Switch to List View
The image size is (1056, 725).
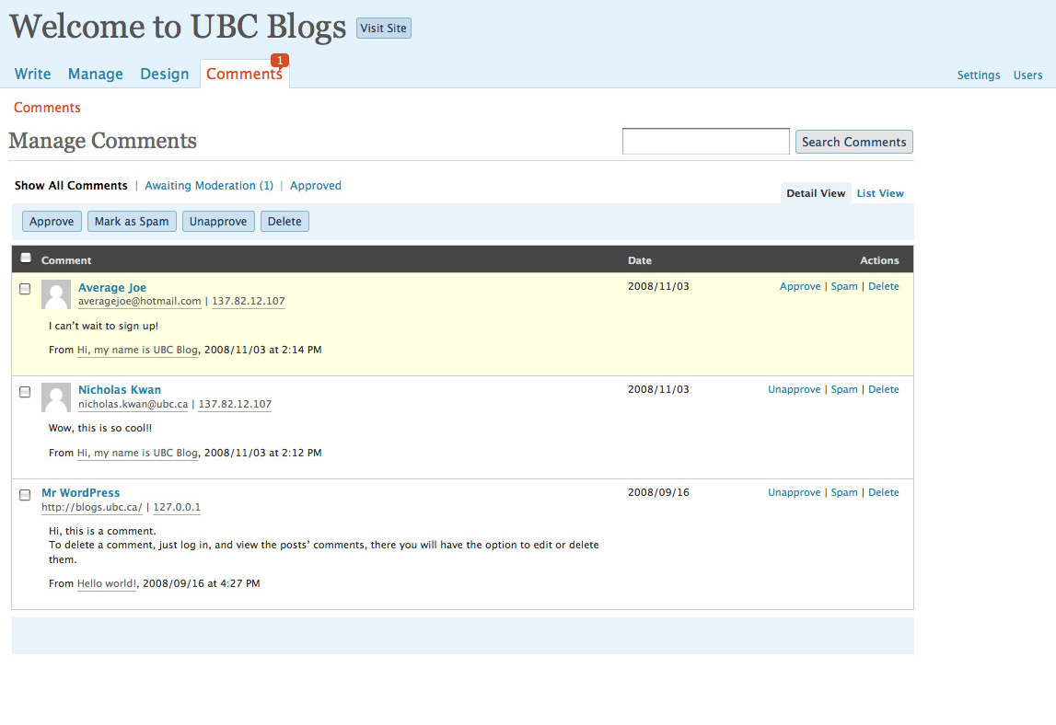pyautogui.click(x=880, y=193)
